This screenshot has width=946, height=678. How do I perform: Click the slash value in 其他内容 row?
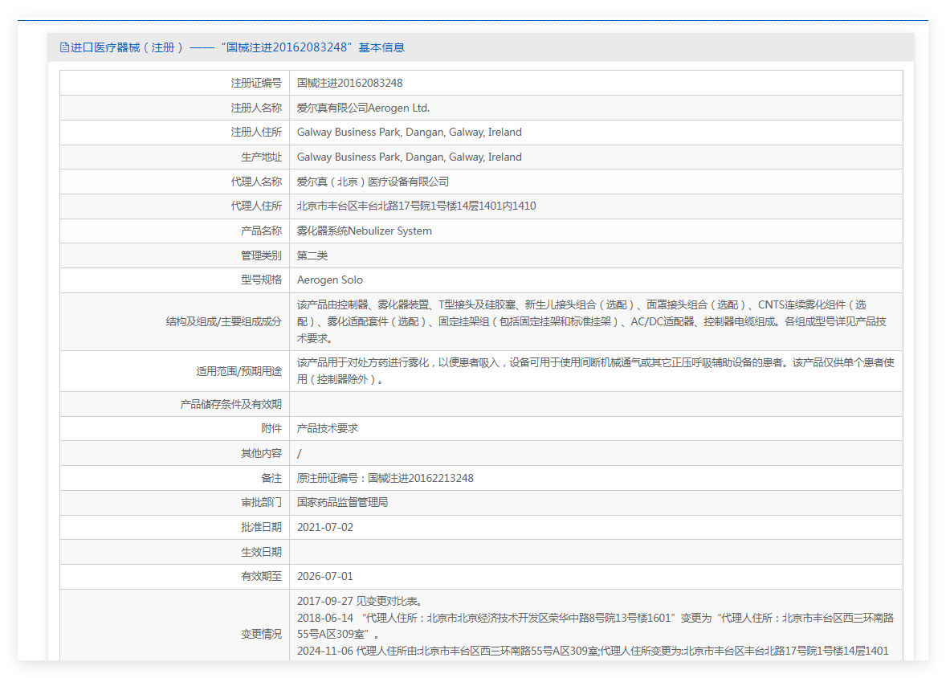click(300, 453)
